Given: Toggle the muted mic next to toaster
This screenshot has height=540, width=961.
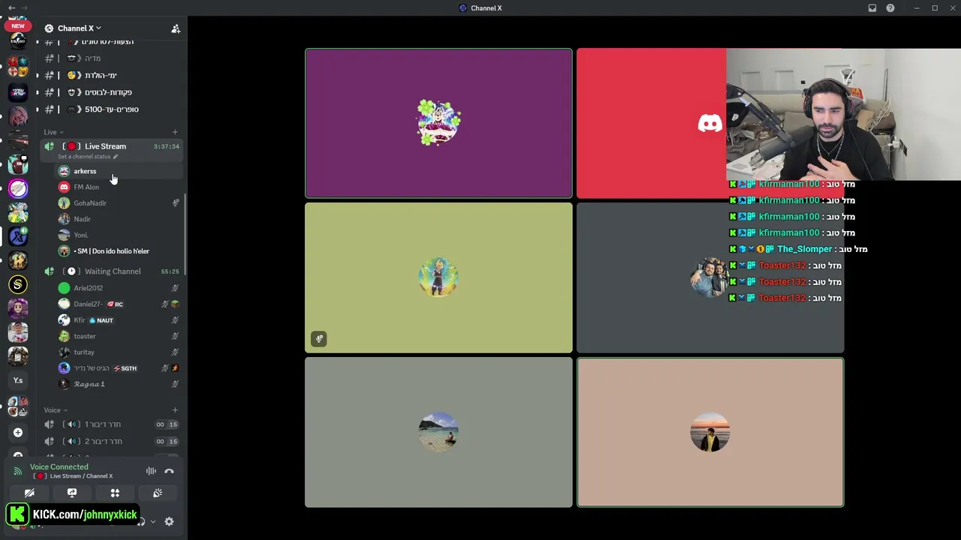Looking at the screenshot, I should 175,336.
